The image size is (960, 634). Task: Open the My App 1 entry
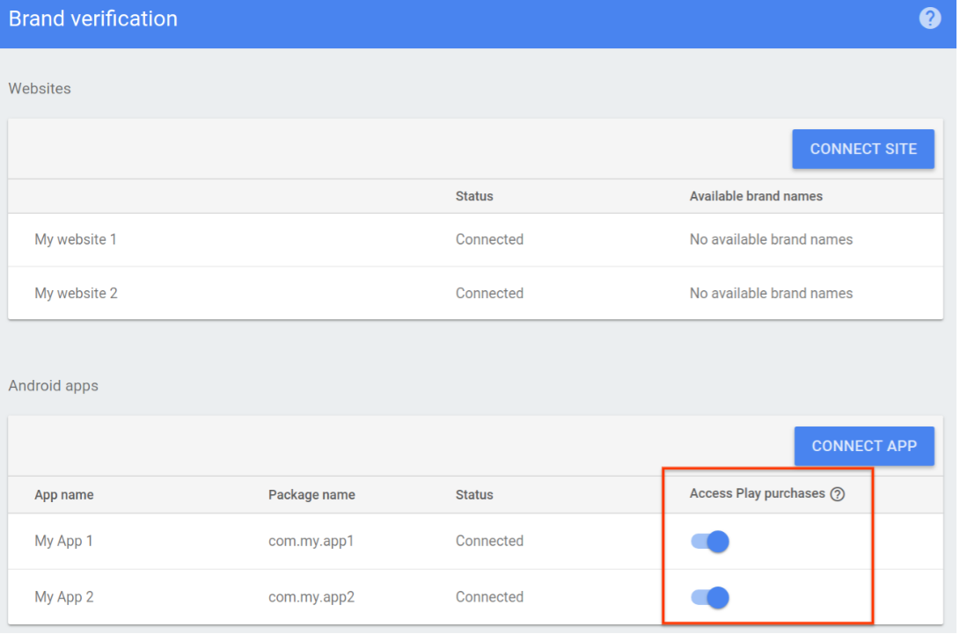tap(63, 541)
